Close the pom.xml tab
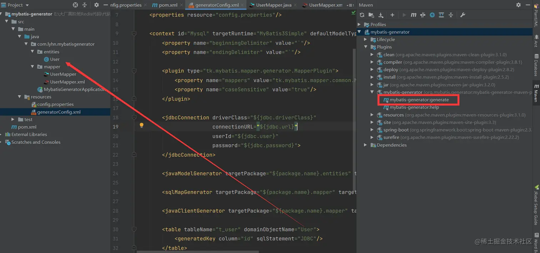This screenshot has width=540, height=253. pos(181,5)
